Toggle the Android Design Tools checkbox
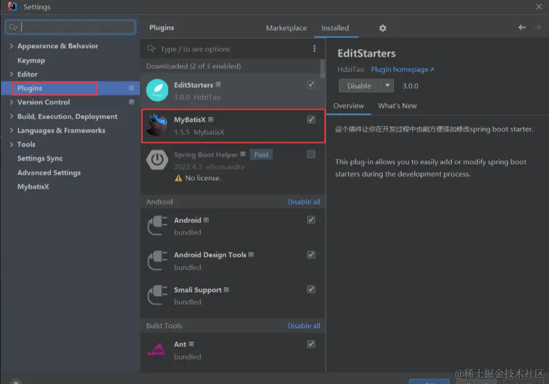 [311, 255]
